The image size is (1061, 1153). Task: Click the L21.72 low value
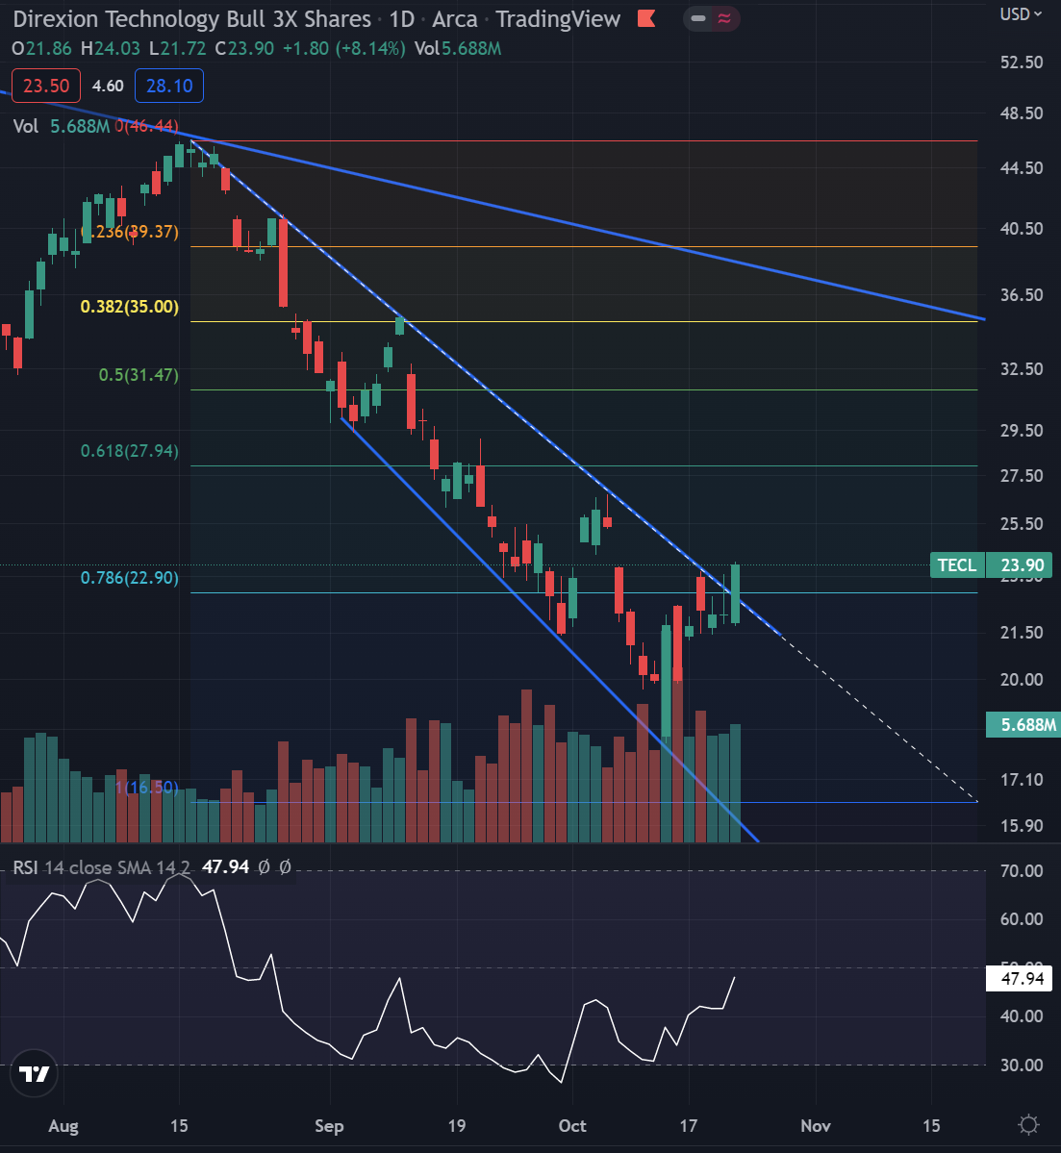tap(177, 48)
